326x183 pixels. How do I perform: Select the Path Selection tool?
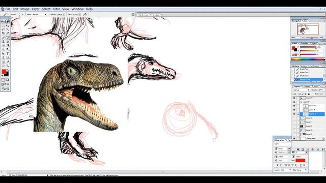click(x=4, y=54)
